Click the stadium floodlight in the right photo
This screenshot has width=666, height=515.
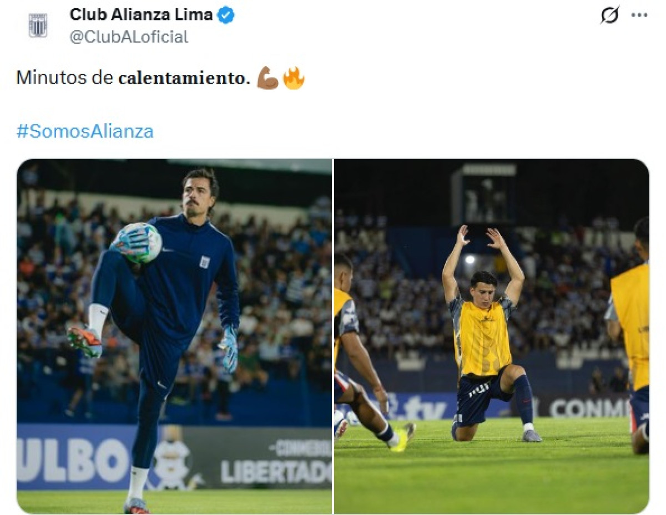tap(470, 259)
